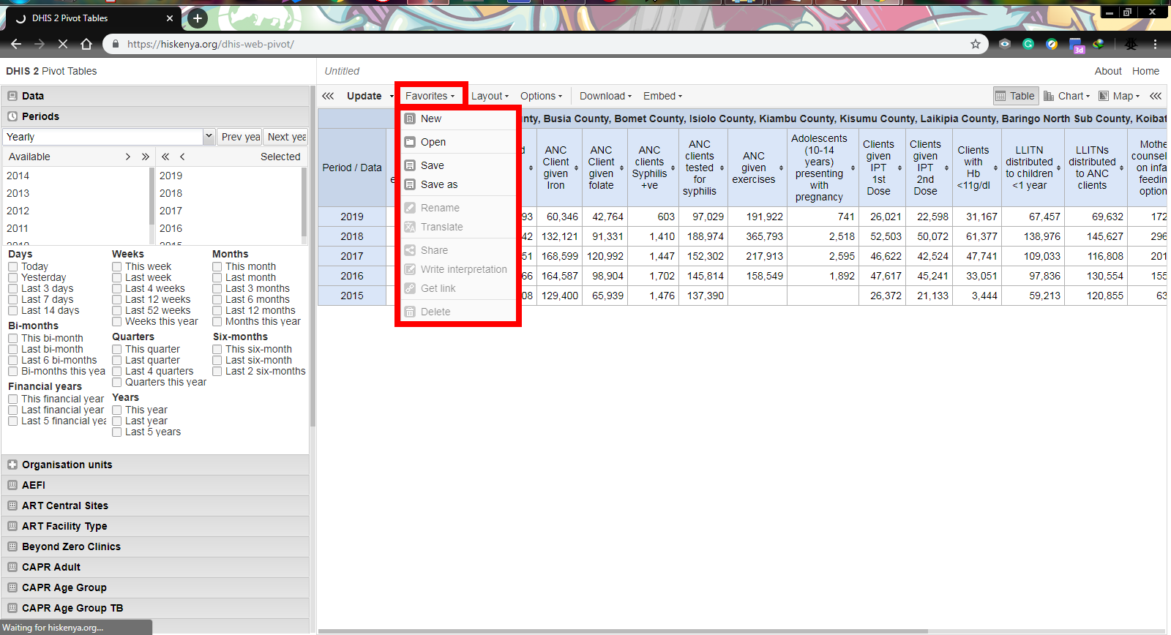
Task: Open the Download dropdown menu
Action: coord(605,96)
